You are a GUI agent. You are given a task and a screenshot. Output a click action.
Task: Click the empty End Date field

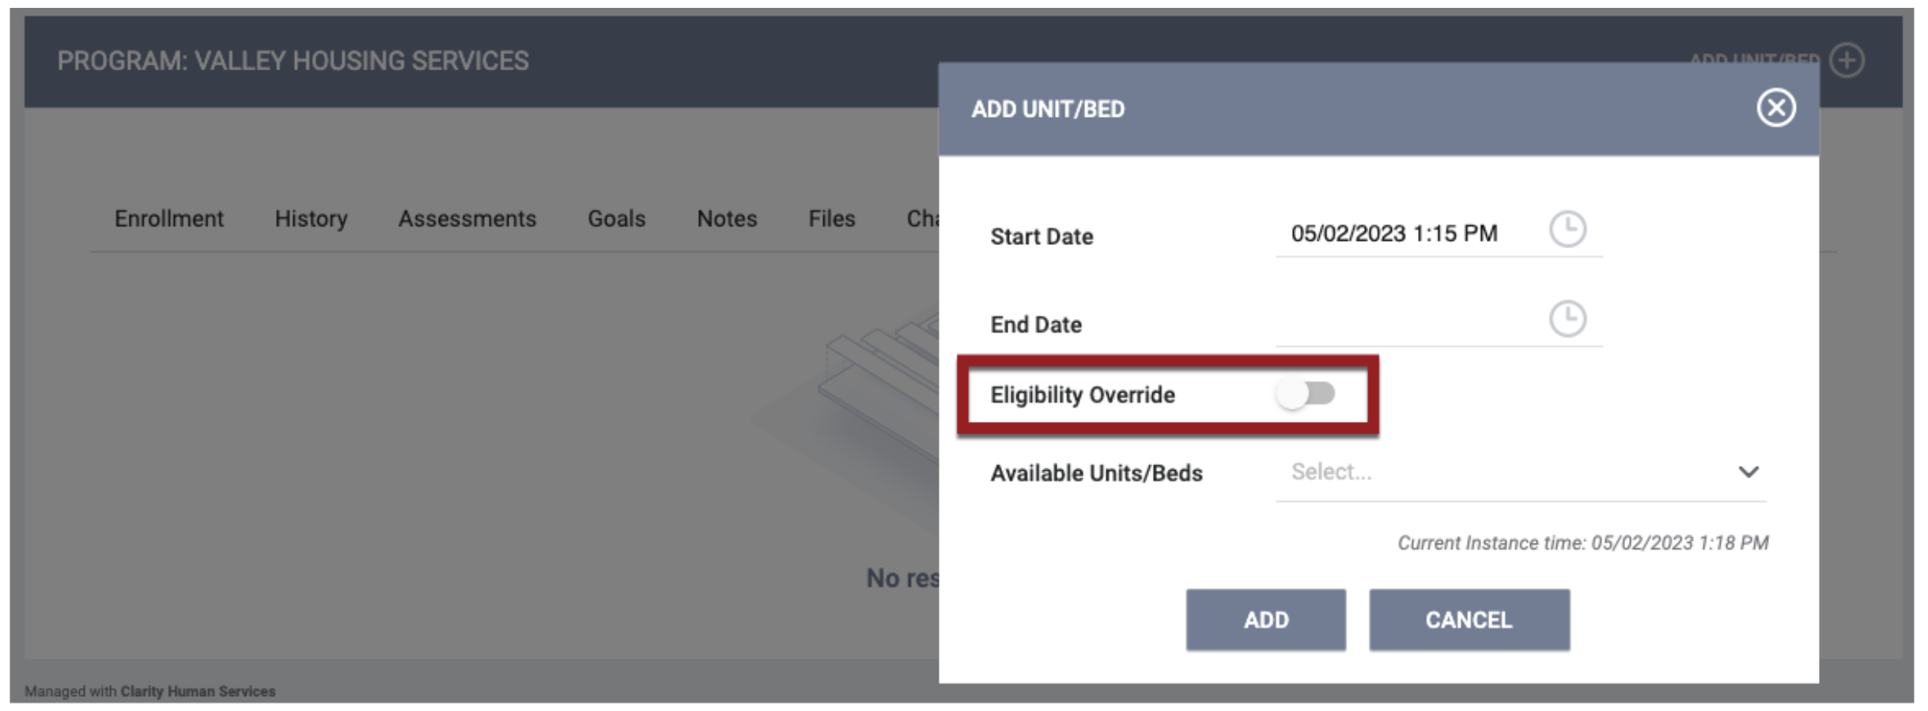(1409, 322)
